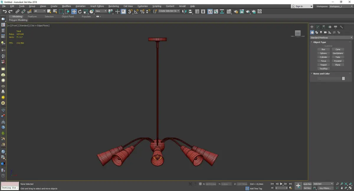This screenshot has width=354, height=191.
Task: Toggle the Auto Key button
Action: [307, 184]
